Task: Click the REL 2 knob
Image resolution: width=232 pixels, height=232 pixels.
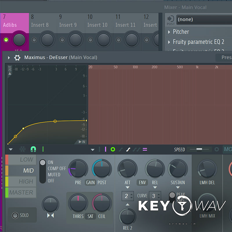Action: click(127, 217)
